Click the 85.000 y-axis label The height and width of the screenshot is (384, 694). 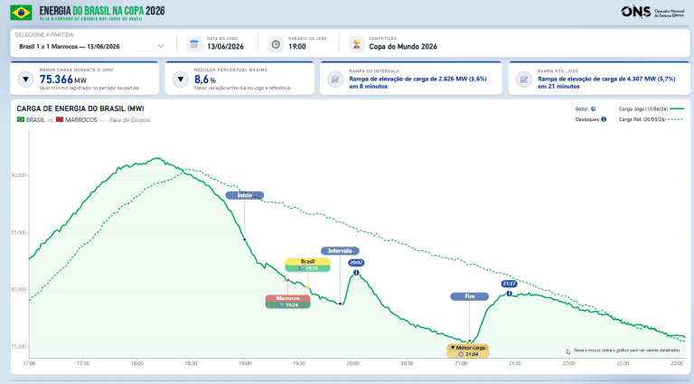pyautogui.click(x=19, y=233)
